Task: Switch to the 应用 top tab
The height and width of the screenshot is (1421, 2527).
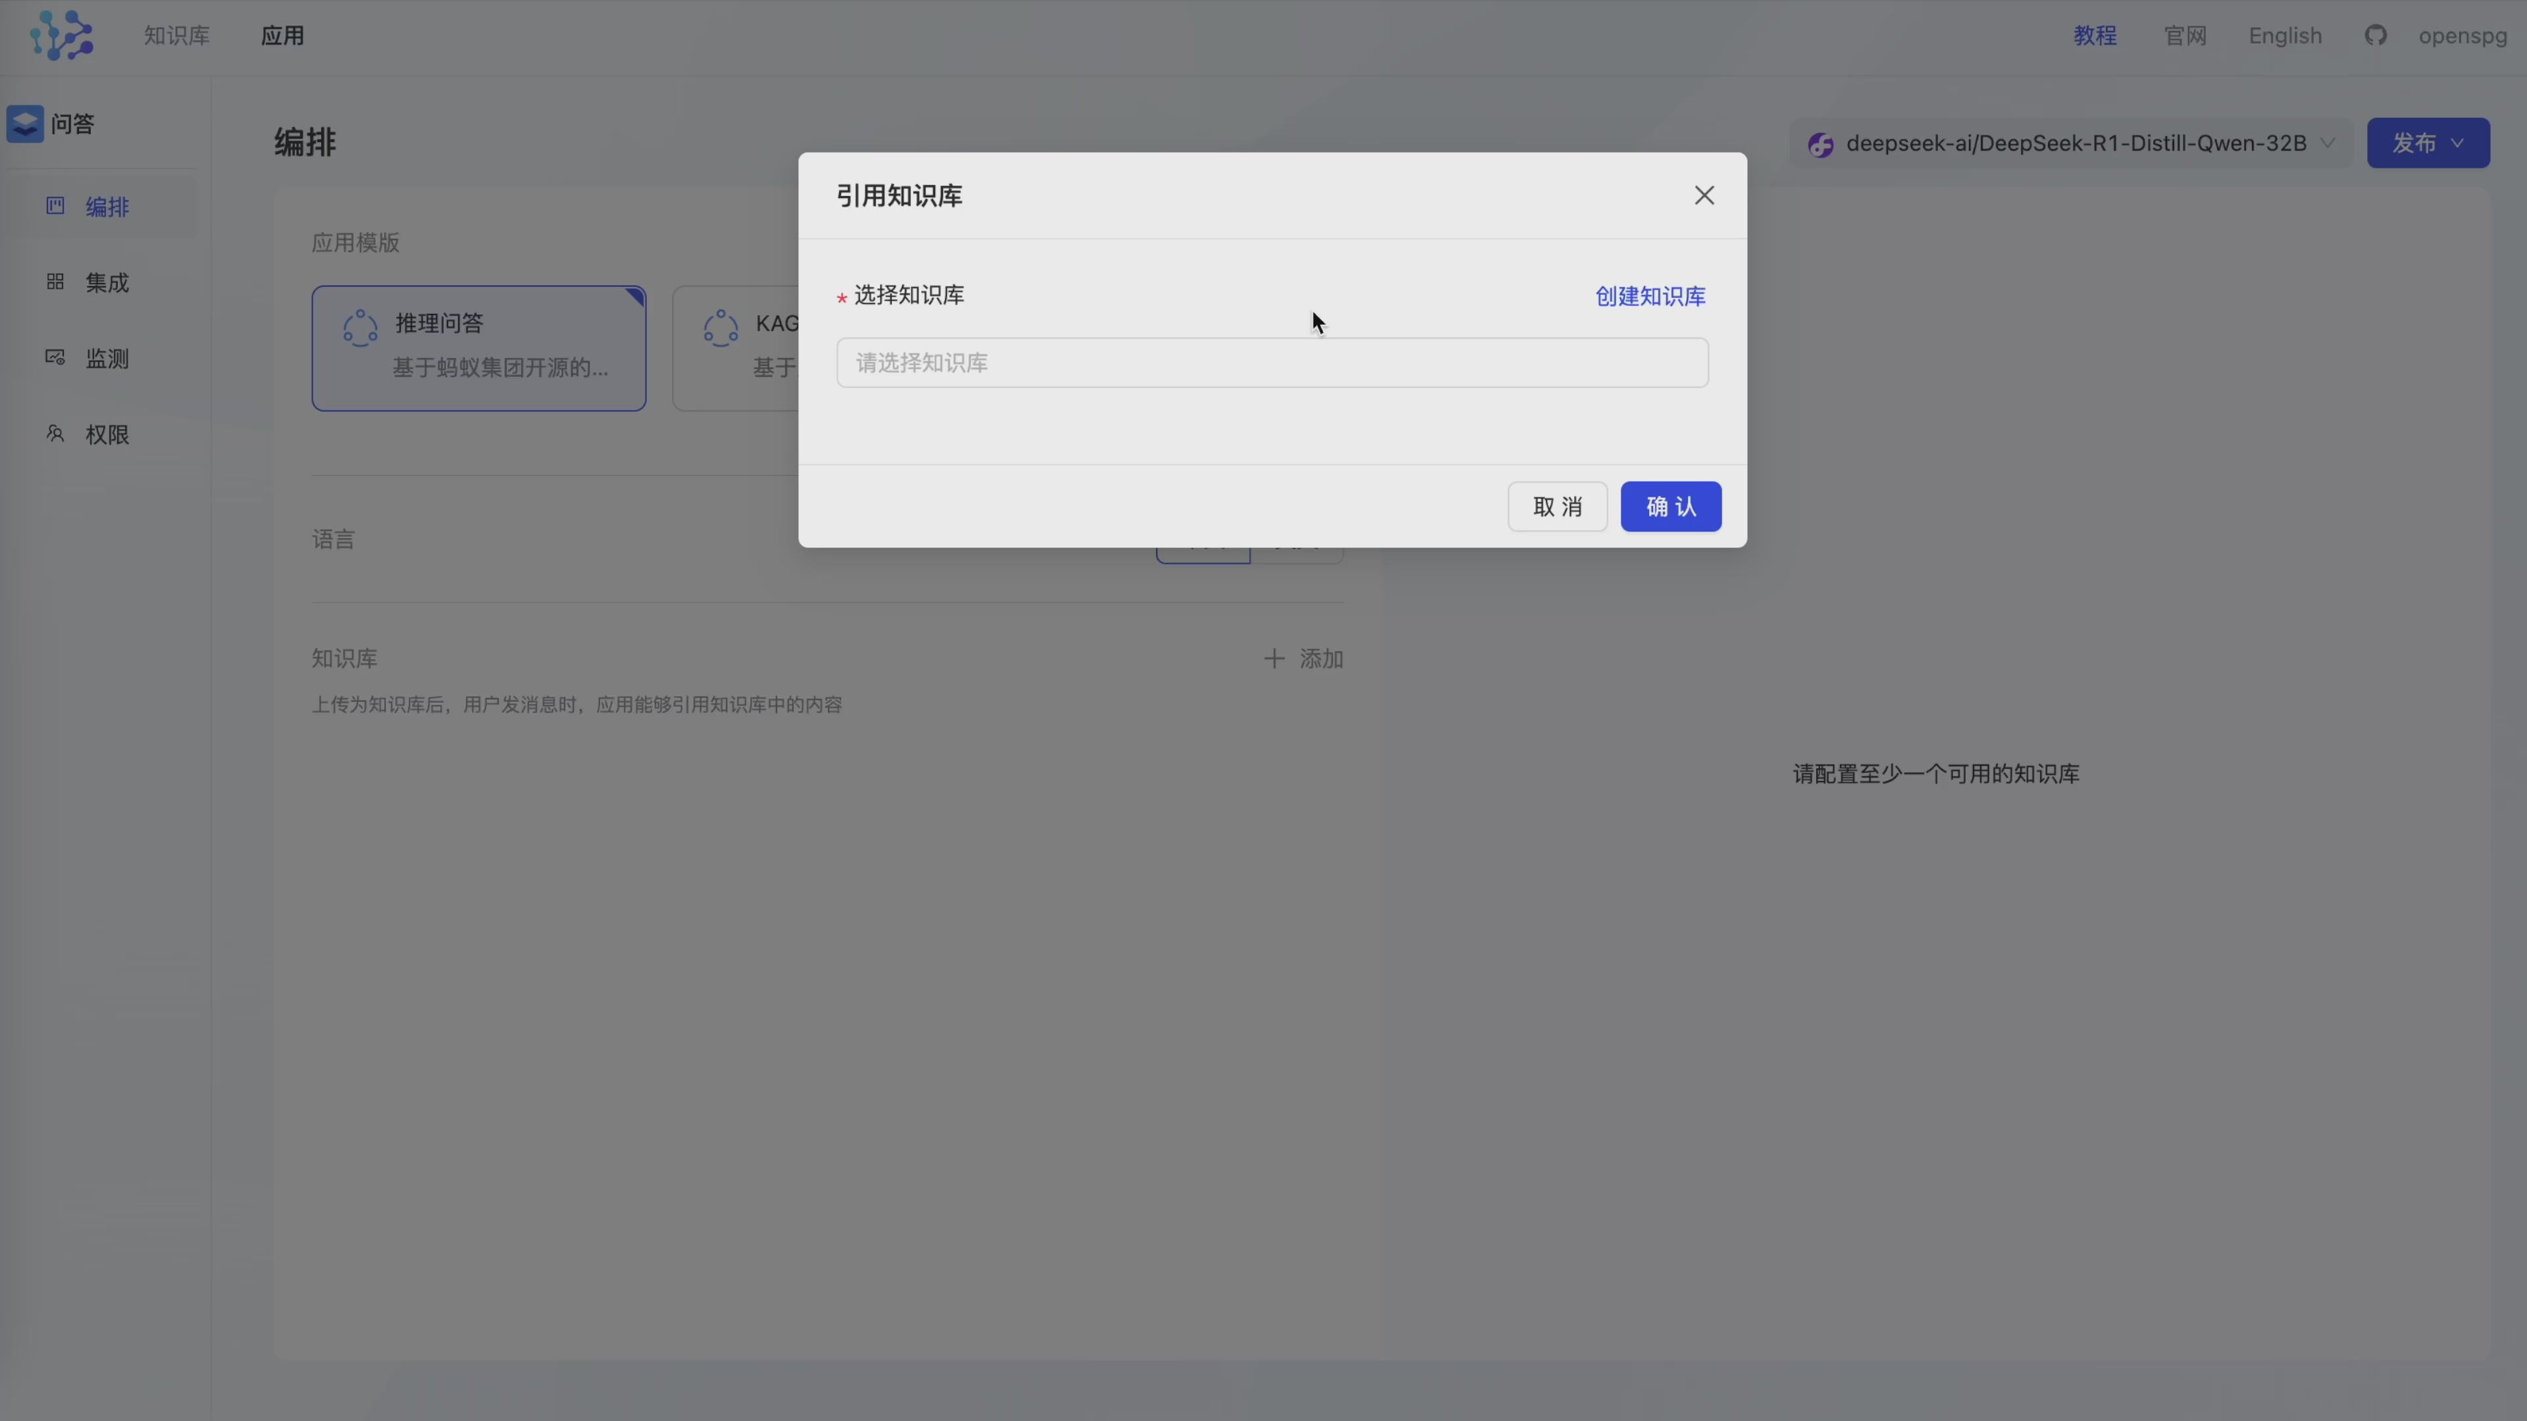Action: 282,36
